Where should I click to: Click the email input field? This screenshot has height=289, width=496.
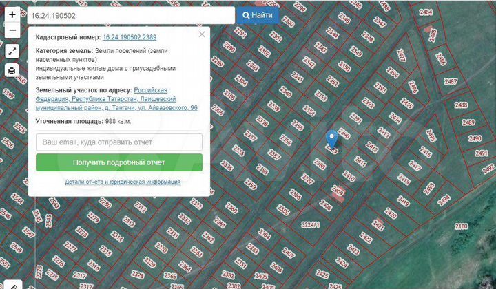(119, 142)
